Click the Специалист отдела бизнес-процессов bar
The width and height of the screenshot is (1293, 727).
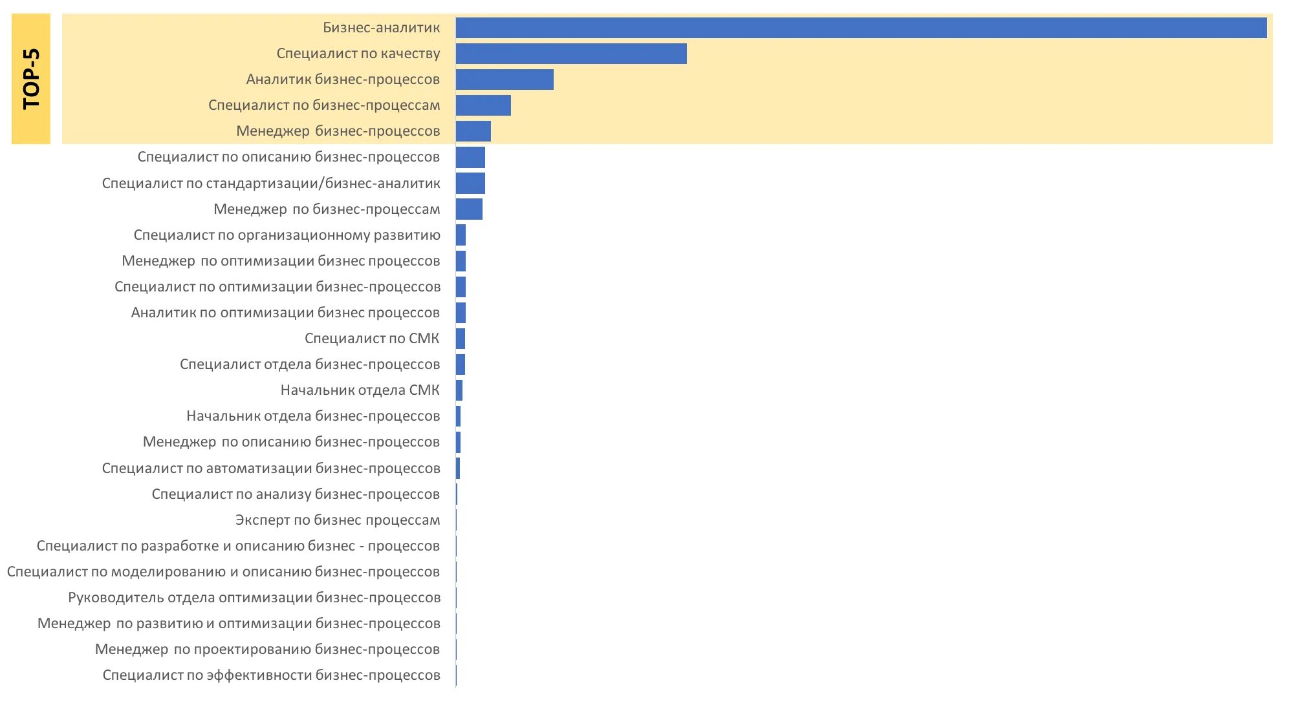pos(461,364)
